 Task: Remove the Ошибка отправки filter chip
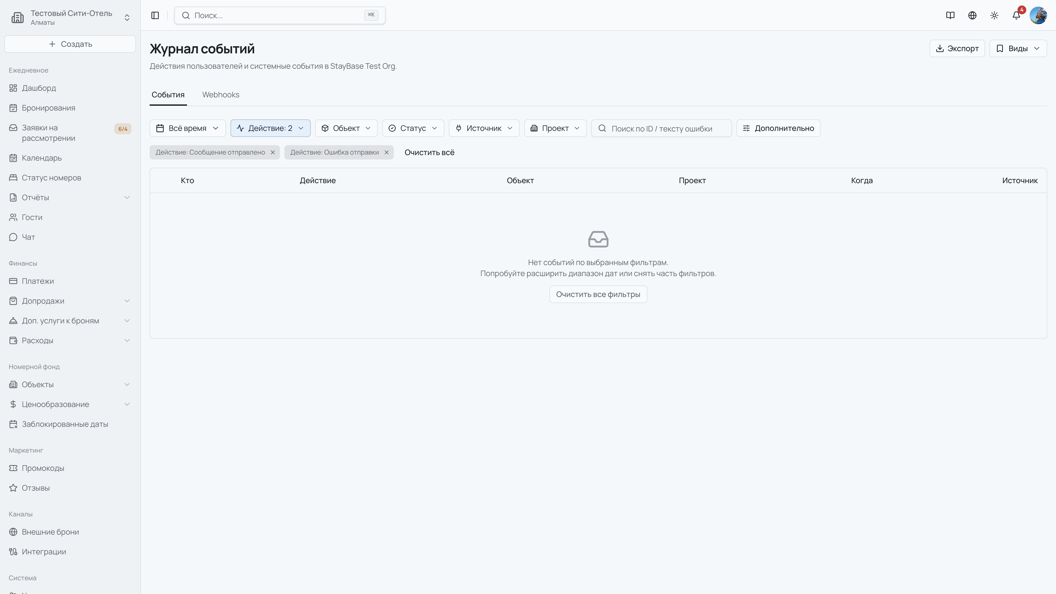pyautogui.click(x=387, y=153)
